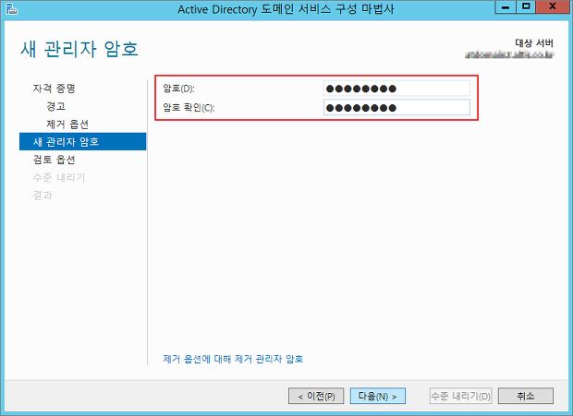Cancel the wizard with 취소
This screenshot has width=573, height=416.
[526, 396]
